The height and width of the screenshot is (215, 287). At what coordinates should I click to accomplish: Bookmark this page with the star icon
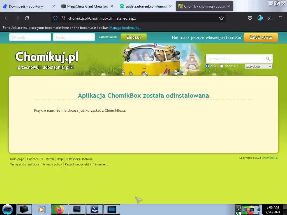pyautogui.click(x=221, y=18)
